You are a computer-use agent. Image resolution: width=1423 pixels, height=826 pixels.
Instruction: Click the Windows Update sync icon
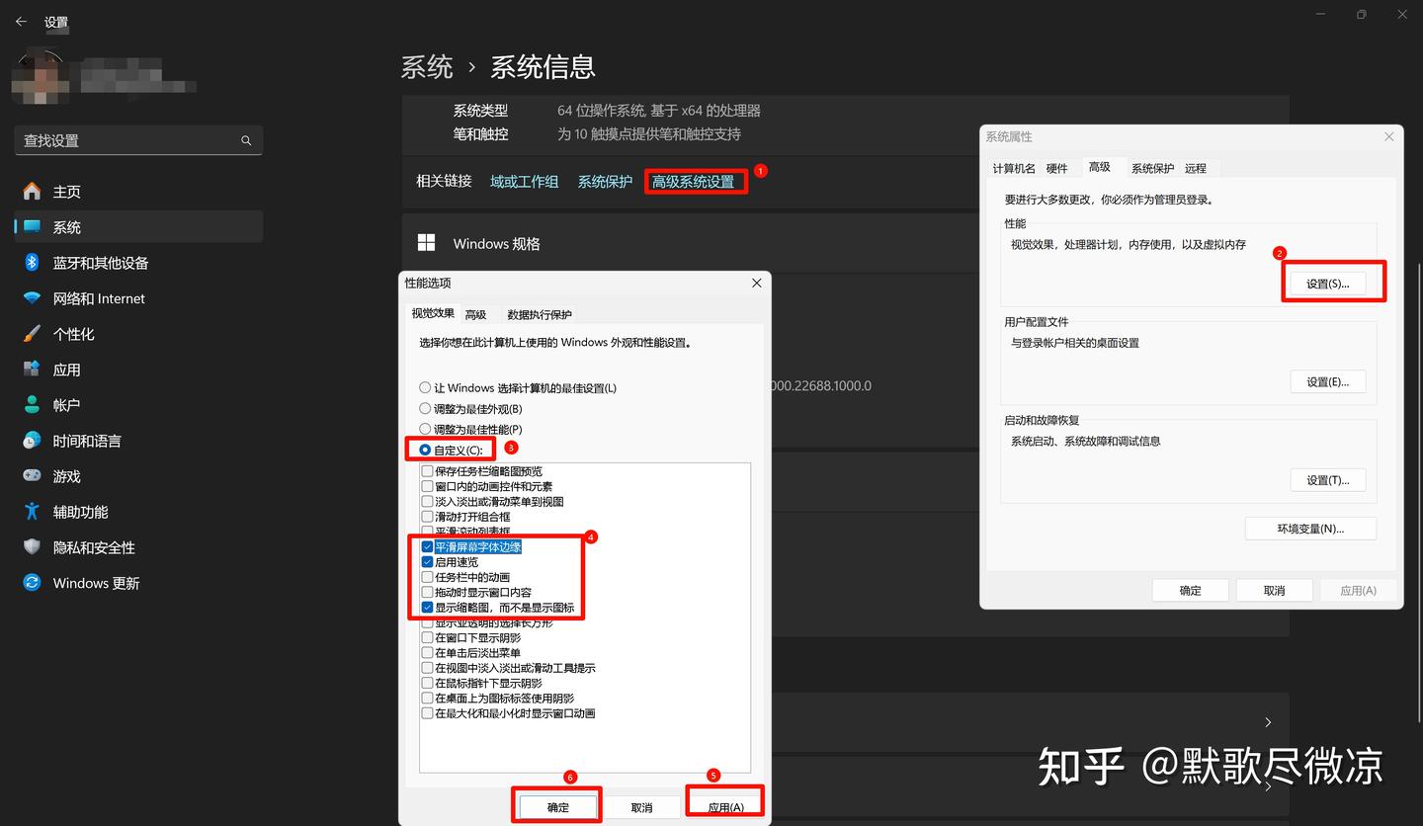[x=33, y=583]
